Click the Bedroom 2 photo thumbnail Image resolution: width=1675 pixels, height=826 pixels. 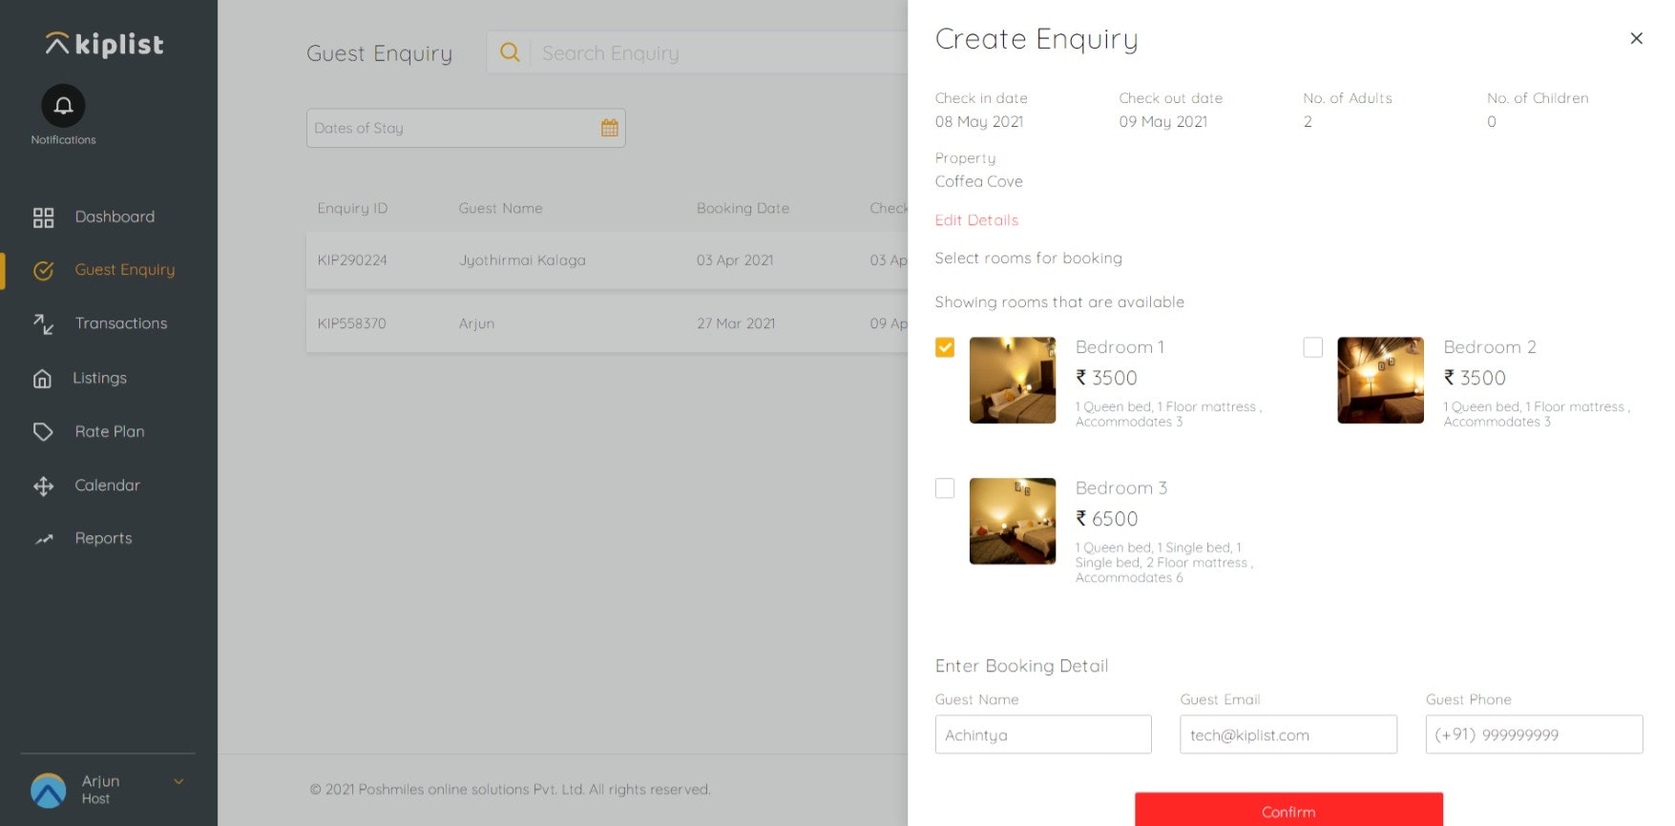click(x=1380, y=380)
